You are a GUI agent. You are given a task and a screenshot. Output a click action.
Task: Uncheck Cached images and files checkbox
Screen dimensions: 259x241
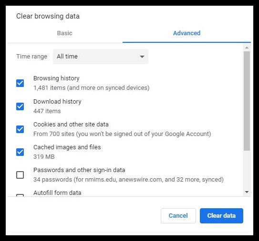(x=20, y=152)
